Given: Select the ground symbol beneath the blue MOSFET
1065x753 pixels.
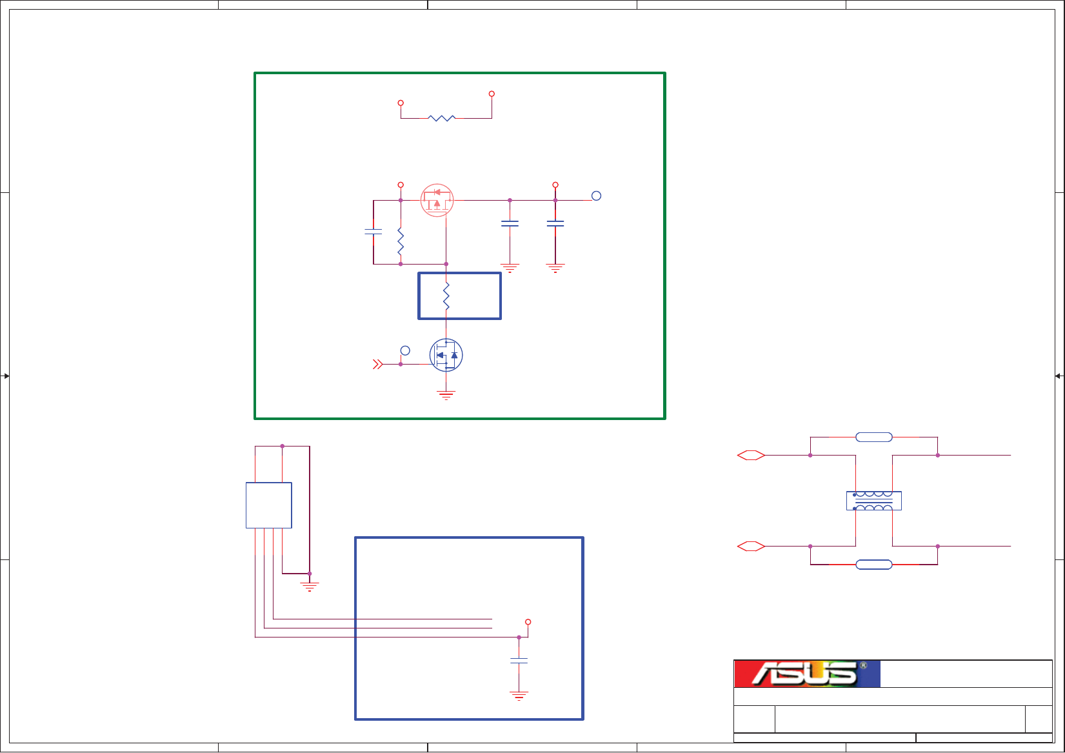Looking at the screenshot, I should coord(446,395).
